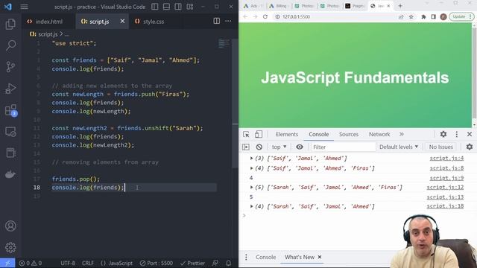Clear the console
Screen dimensions: 477x268
[x=259, y=147]
